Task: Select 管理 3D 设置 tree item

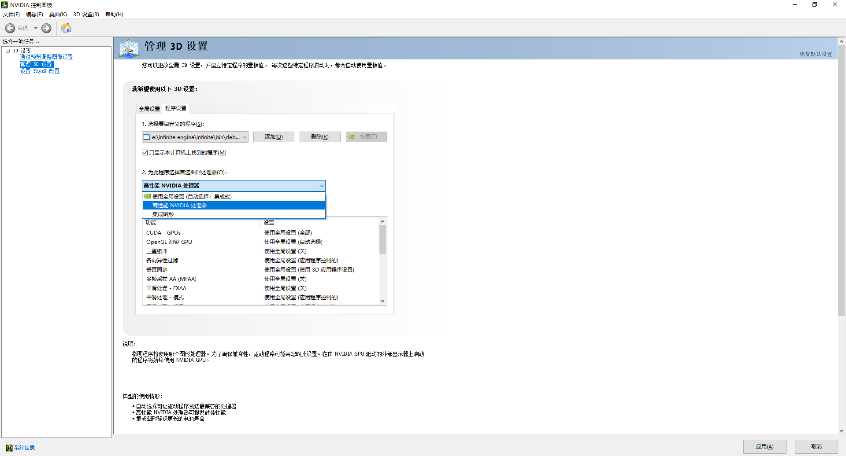Action: click(37, 64)
